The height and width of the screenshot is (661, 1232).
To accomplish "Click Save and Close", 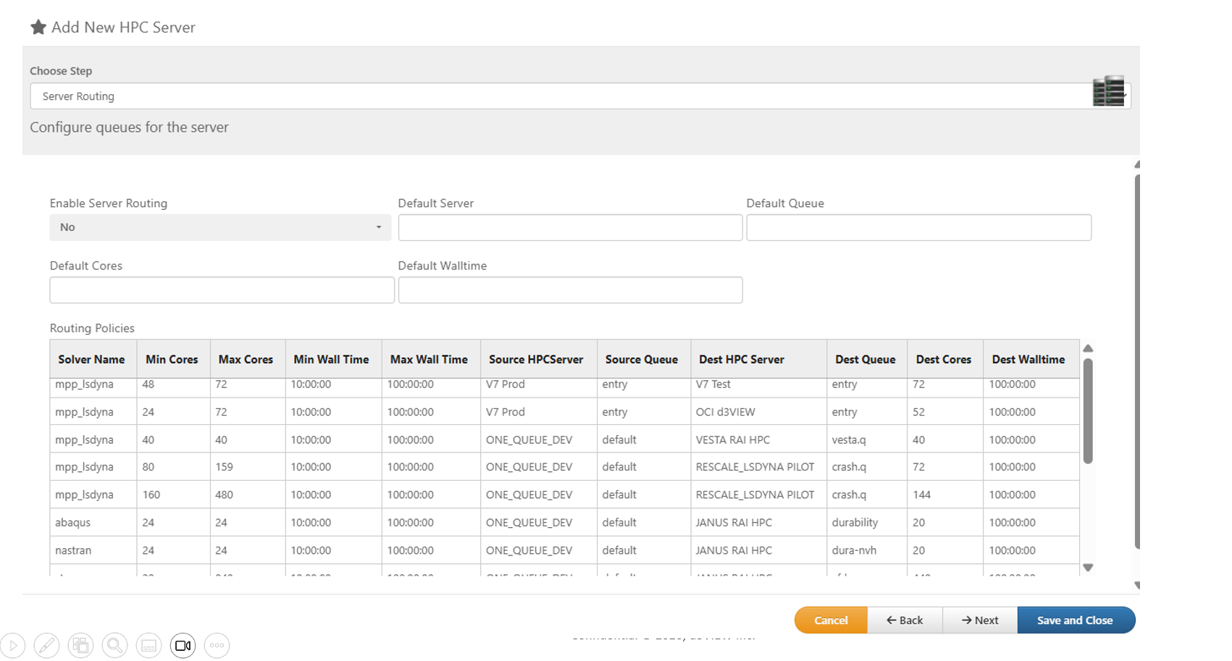I will point(1075,620).
